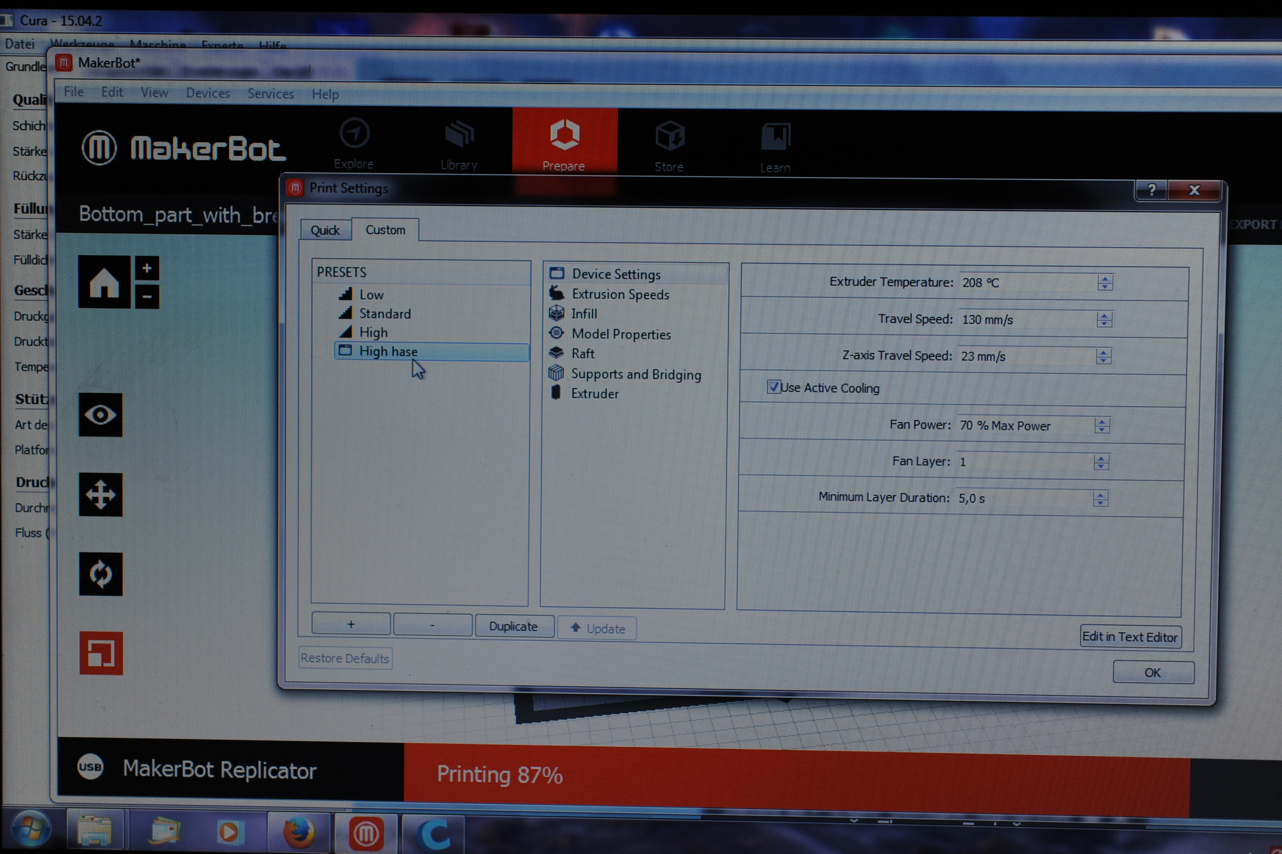Image resolution: width=1282 pixels, height=854 pixels.
Task: Open the Services menu in MakerBot
Action: coord(271,94)
